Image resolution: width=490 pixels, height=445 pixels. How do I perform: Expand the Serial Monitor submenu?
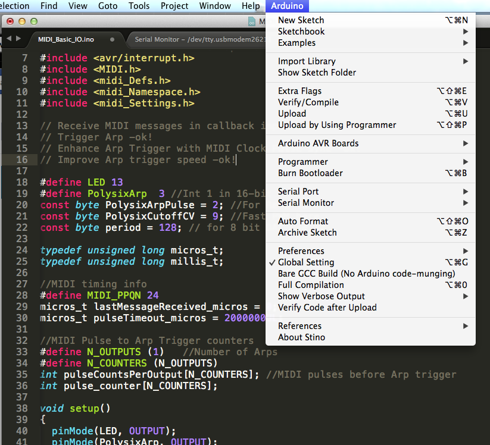(x=370, y=203)
